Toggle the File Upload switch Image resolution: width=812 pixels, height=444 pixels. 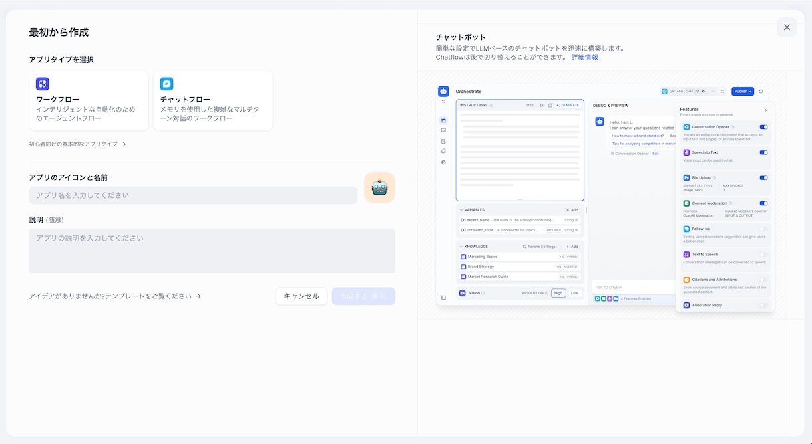[763, 178]
